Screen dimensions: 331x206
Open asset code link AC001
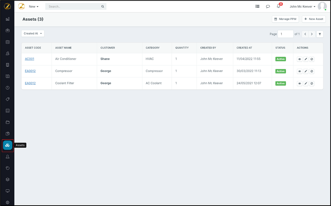(30, 59)
